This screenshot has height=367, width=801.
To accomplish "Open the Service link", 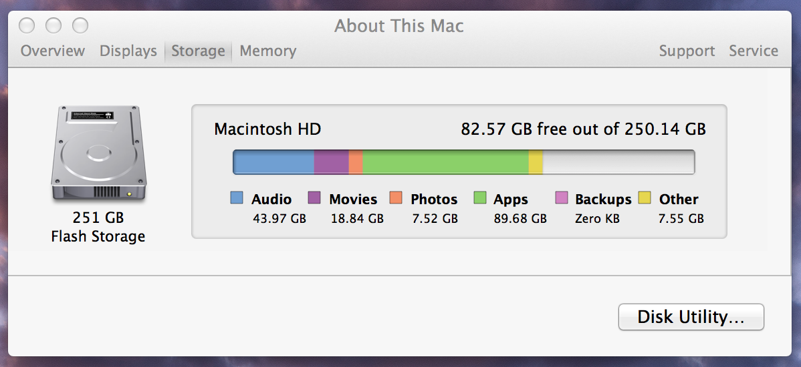I will coord(754,51).
